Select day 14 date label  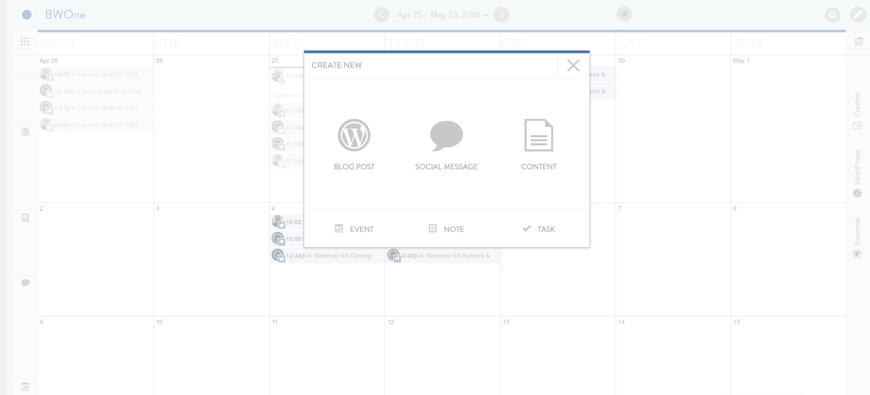click(621, 322)
